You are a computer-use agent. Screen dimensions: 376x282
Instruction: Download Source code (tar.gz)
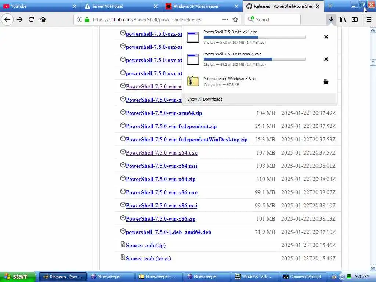(x=148, y=258)
